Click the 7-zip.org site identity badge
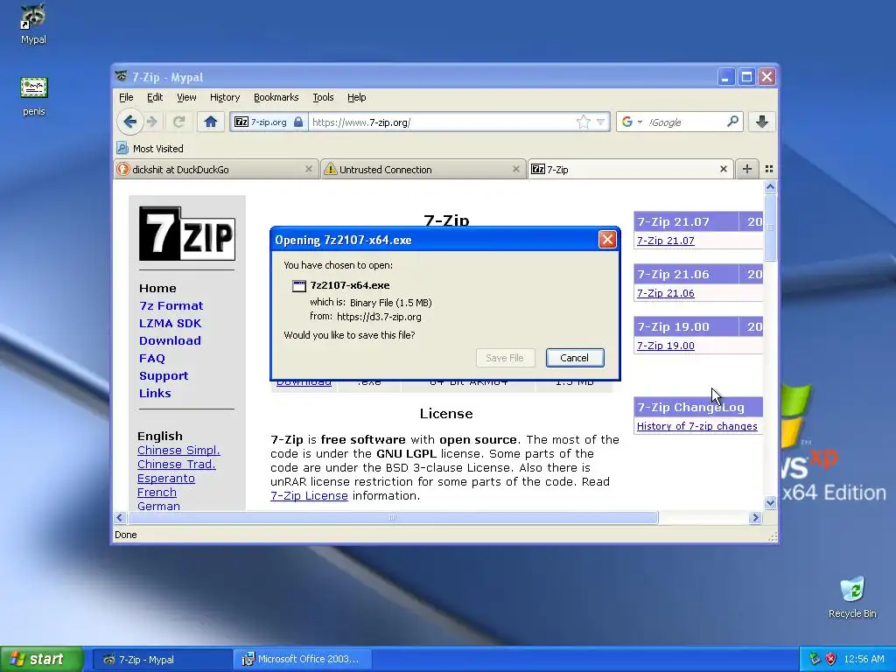This screenshot has width=896, height=672. tap(269, 122)
